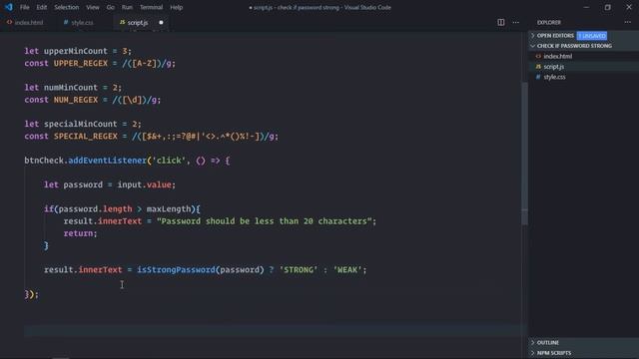Click the JS icon beside script.js in Explorer
639x359 pixels.
point(538,67)
